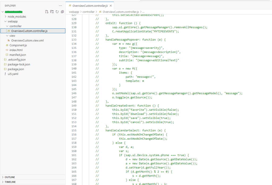Click the 'if (this.extHookOnChangeOfDate) {' line
Screen dimensions: 272x185
click(140, 135)
